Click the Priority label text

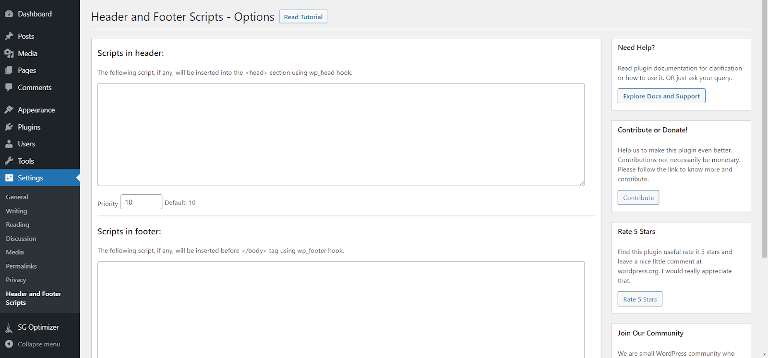(108, 204)
